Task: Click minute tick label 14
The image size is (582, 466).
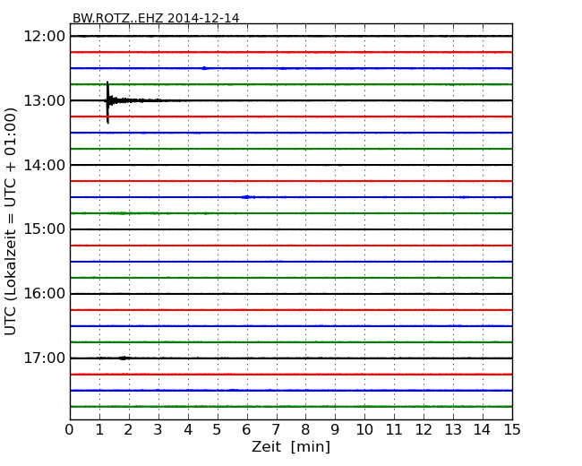Action: (x=482, y=430)
